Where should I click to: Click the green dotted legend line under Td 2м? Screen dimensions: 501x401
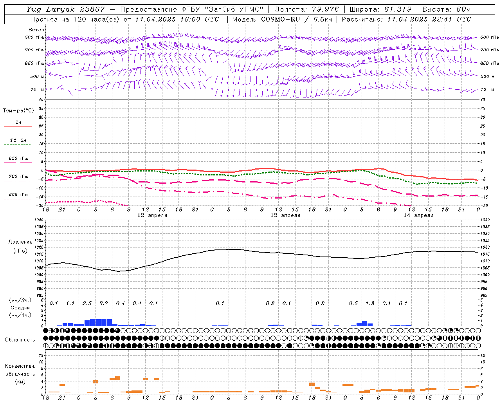tap(18, 145)
